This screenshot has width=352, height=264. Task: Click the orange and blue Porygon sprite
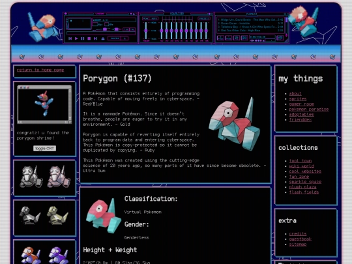31,256
